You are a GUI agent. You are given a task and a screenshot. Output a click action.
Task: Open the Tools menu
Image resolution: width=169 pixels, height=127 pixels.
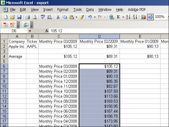[x=77, y=10]
